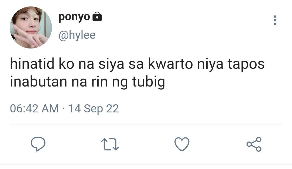This screenshot has height=169, width=292.
Task: Click the word kwarto in the tweet
Action: [x=170, y=64]
